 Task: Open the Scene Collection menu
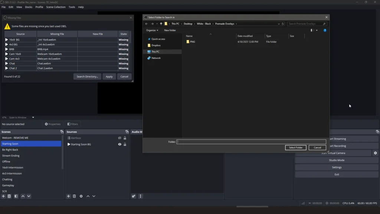[x=56, y=7]
